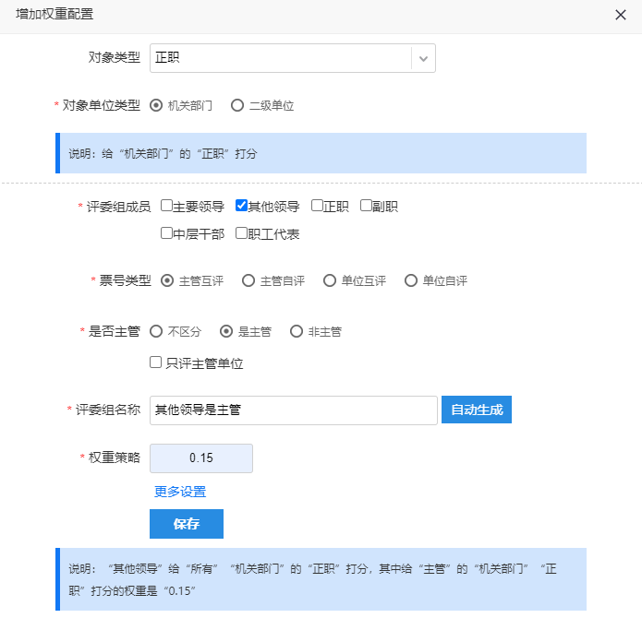Click the dialog title 增加权重配置
The width and height of the screenshot is (642, 618).
coord(55,14)
